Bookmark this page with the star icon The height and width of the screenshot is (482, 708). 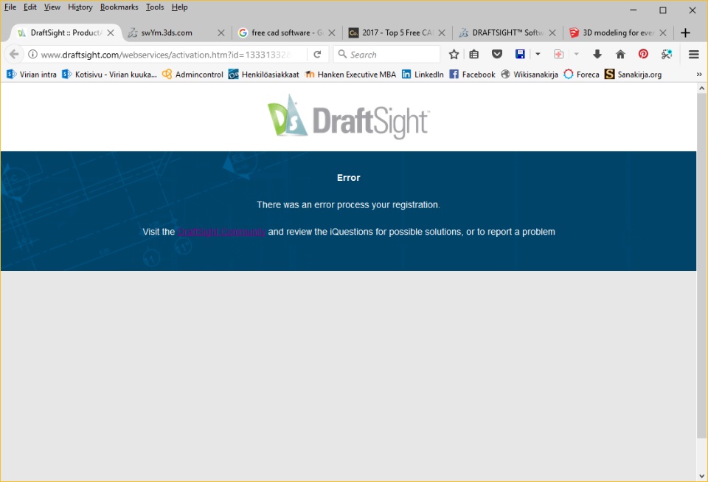(x=454, y=54)
